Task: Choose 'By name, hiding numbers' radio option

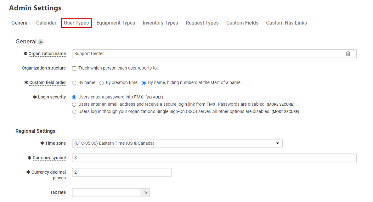Action: tap(144, 83)
